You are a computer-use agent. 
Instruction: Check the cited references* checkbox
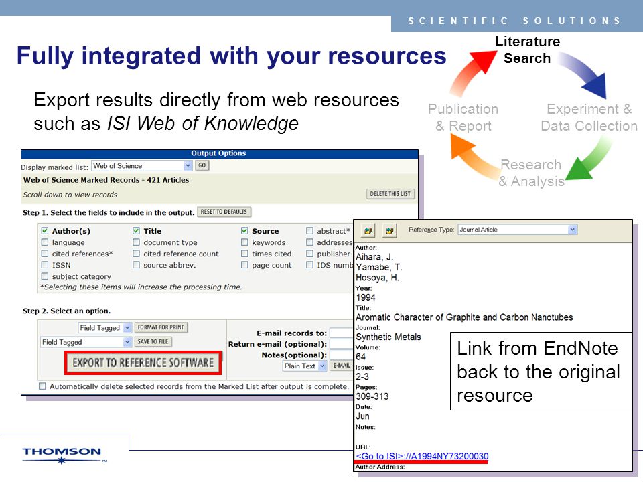point(45,254)
